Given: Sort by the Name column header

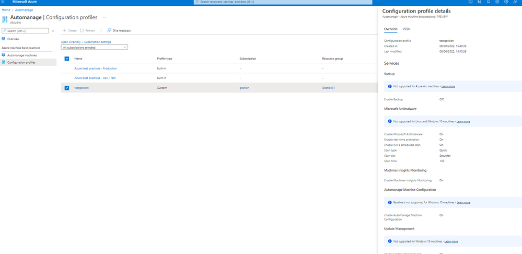Looking at the screenshot, I should click(78, 59).
